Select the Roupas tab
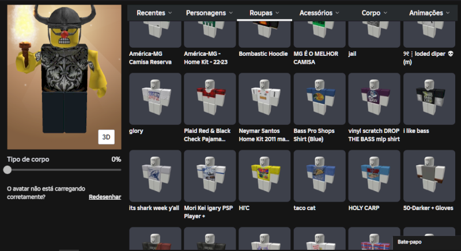This screenshot has height=251, width=461. point(264,13)
